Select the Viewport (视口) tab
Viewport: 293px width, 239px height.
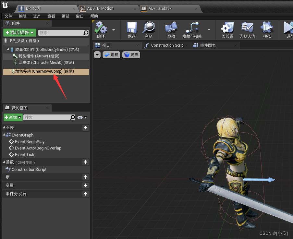[117, 45]
